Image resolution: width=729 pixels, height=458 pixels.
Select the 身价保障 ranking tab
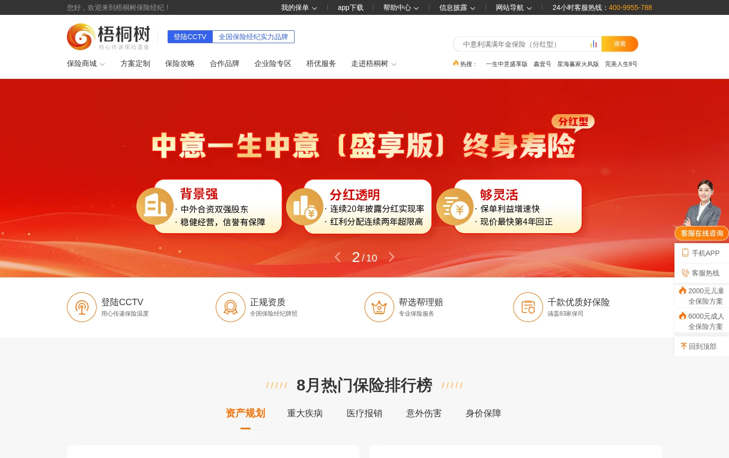tap(484, 413)
